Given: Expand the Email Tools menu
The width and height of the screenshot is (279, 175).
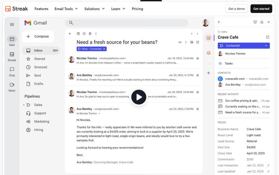Looking at the screenshot, I should (x=66, y=9).
